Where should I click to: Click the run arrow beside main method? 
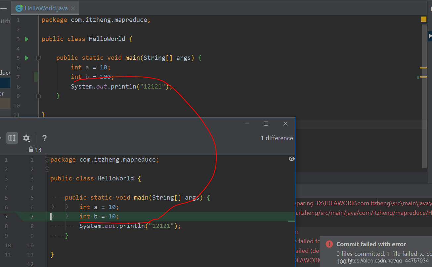point(27,58)
